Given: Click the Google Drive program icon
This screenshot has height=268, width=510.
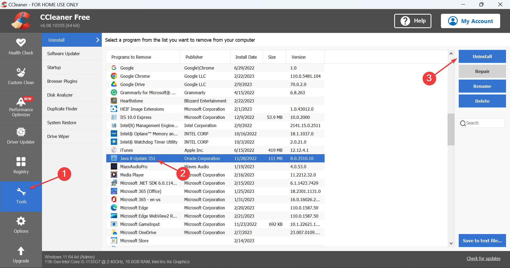Looking at the screenshot, I should point(114,84).
